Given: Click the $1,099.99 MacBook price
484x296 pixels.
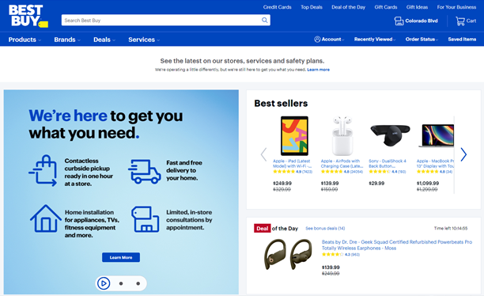Looking at the screenshot, I should (428, 184).
